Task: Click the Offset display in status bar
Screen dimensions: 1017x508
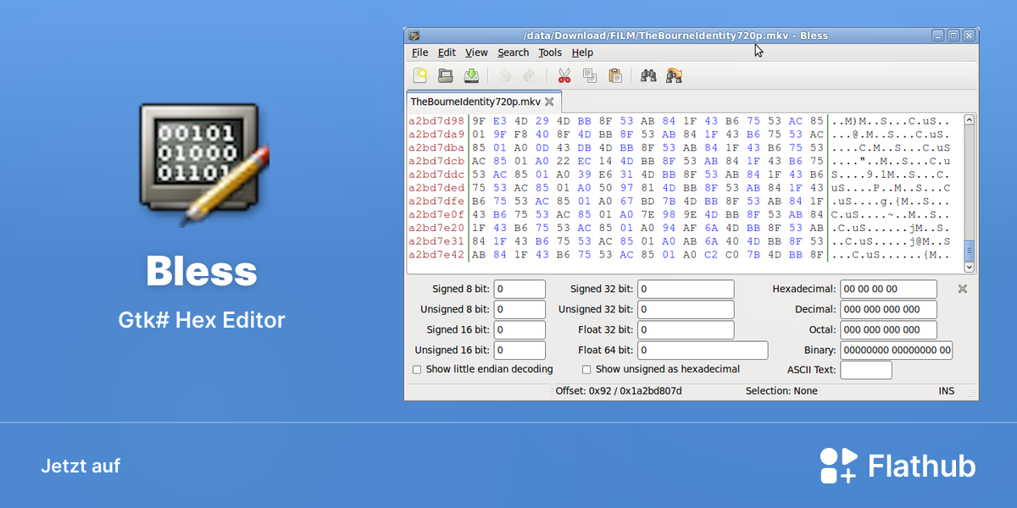Action: point(619,391)
